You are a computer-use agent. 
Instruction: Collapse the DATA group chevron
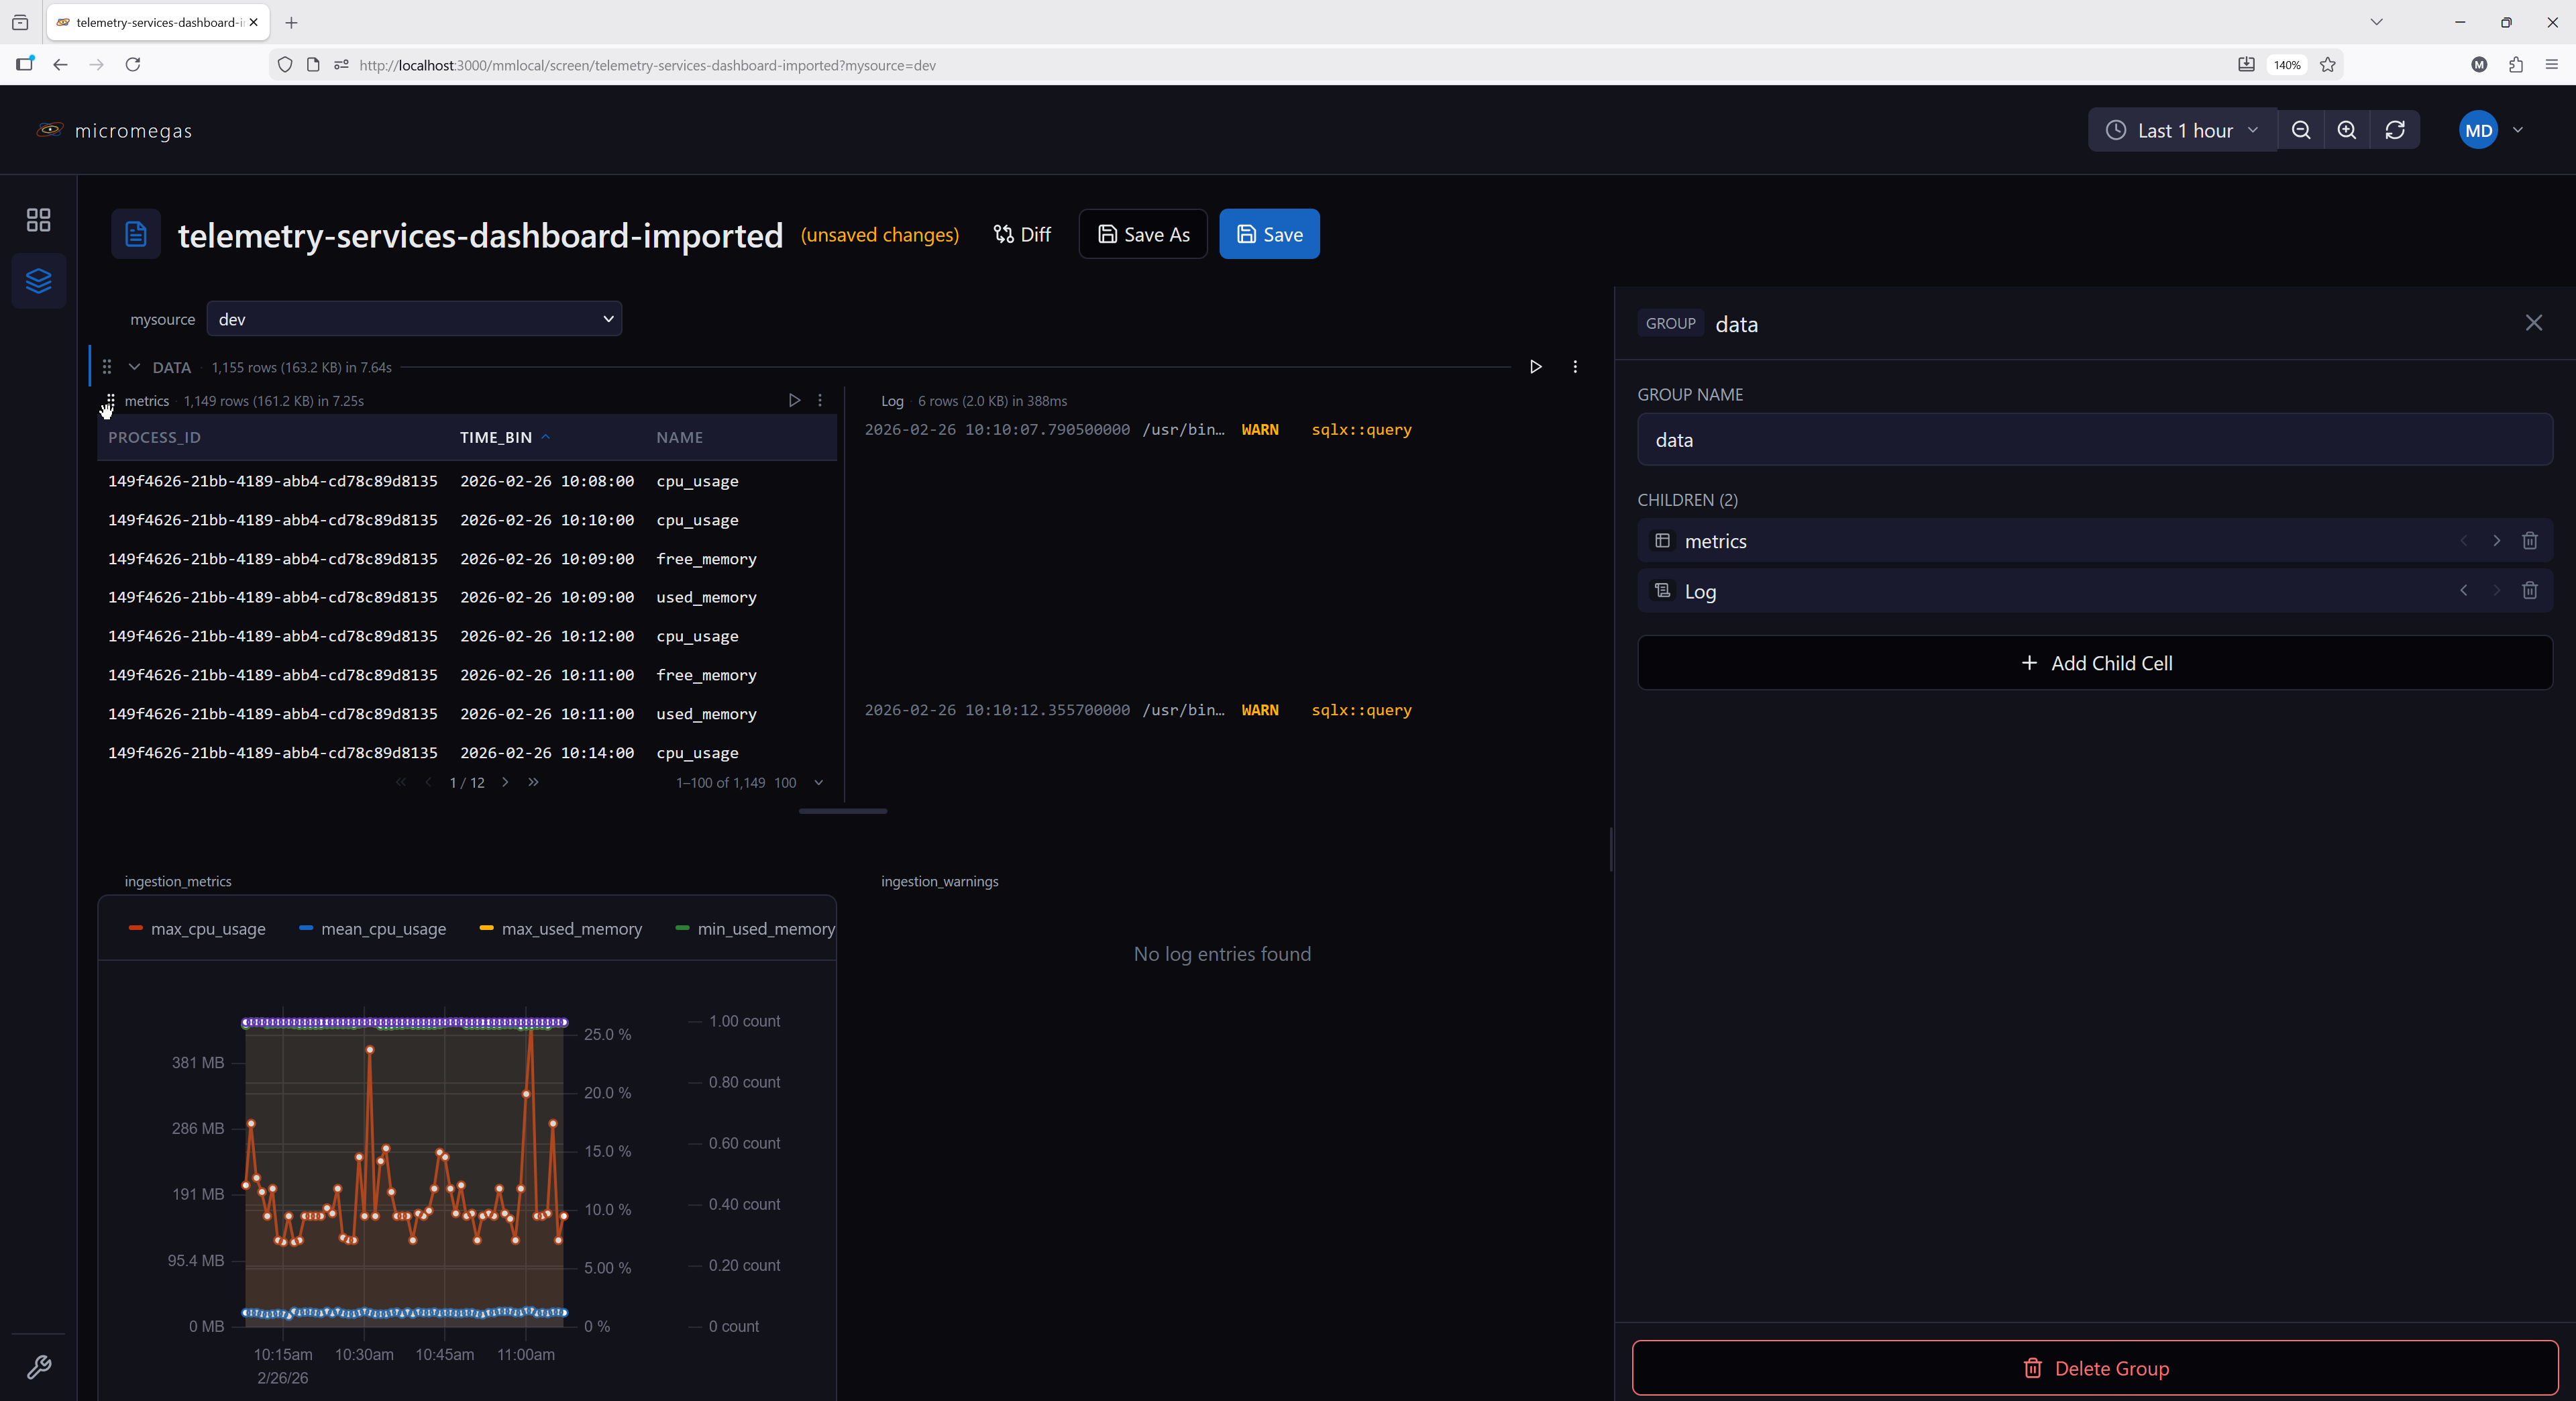[134, 367]
